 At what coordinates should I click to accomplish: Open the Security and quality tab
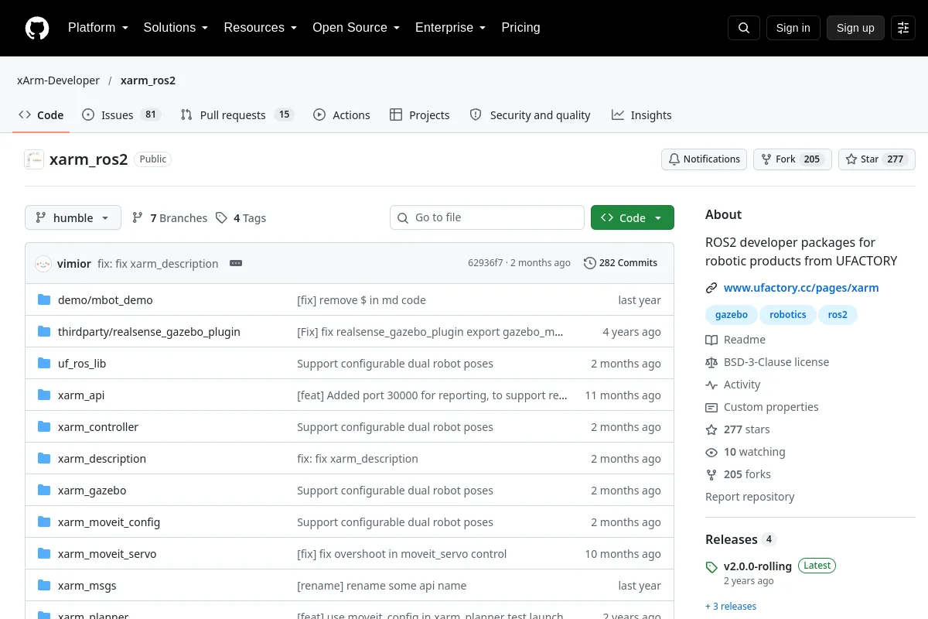pos(530,115)
